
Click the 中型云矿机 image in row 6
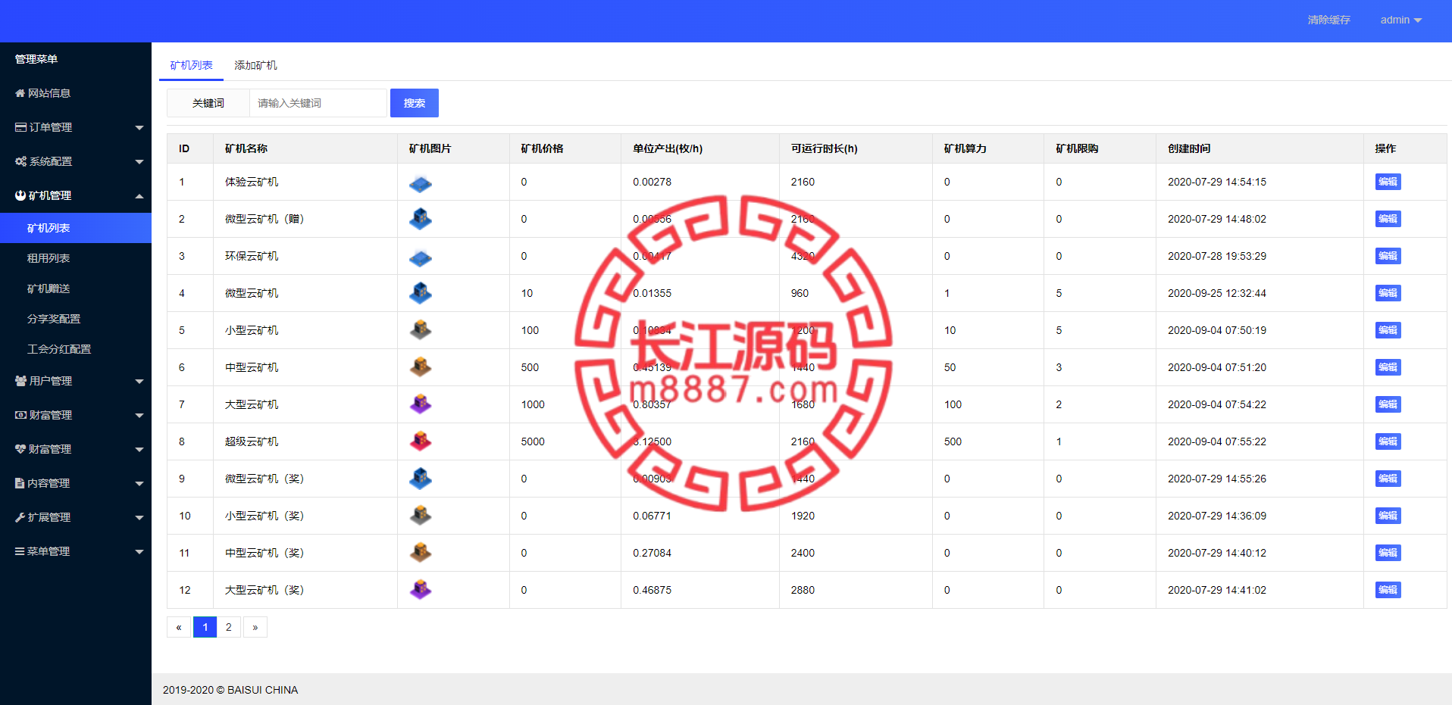421,367
